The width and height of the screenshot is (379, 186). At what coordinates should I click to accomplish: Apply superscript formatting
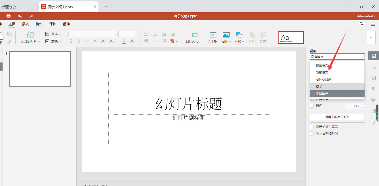click(x=103, y=41)
